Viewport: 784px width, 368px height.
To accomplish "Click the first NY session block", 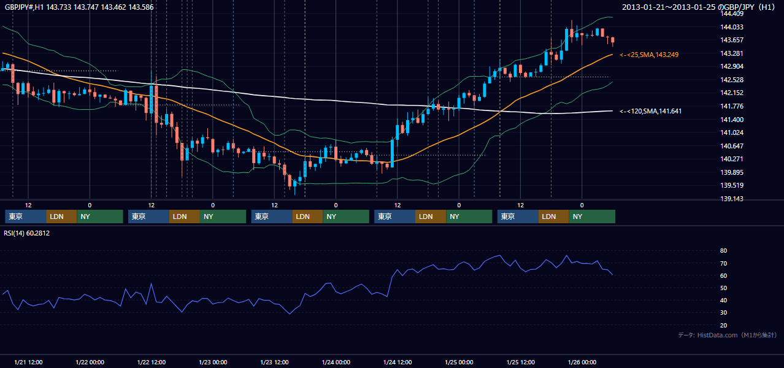I will (x=100, y=217).
